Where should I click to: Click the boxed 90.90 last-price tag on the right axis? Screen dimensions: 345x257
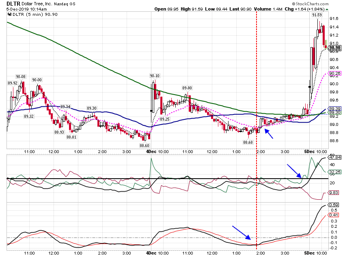[x=334, y=48]
